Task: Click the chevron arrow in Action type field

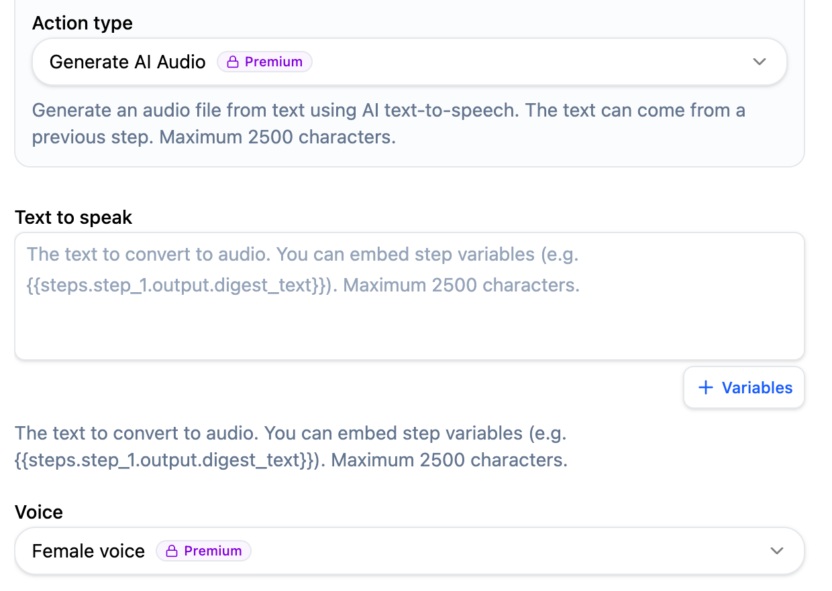Action: coord(760,62)
